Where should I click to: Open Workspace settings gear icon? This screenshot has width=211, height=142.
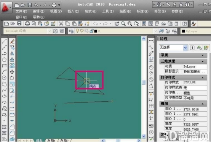click(55, 31)
